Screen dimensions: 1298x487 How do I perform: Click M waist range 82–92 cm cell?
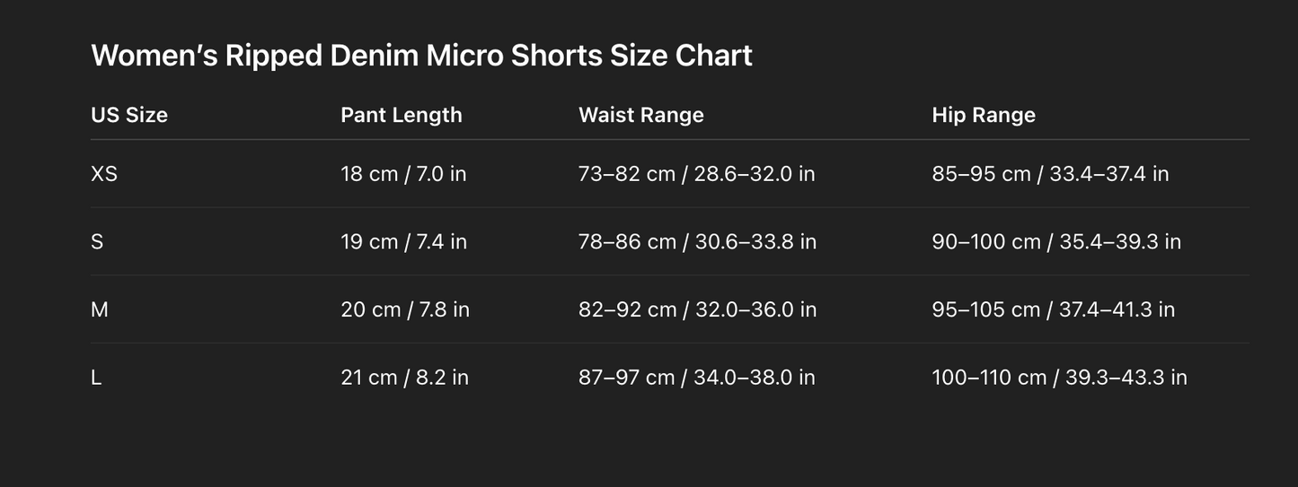[697, 309]
